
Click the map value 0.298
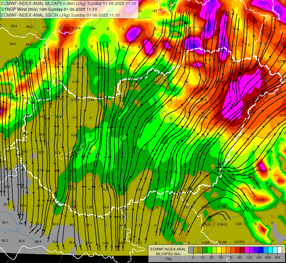pos(206,242)
